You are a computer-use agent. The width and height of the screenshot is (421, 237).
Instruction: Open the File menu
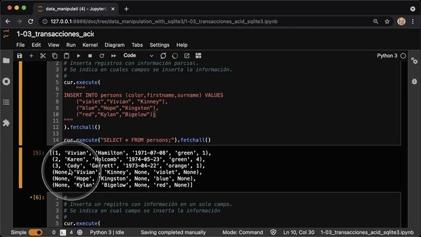pos(20,45)
